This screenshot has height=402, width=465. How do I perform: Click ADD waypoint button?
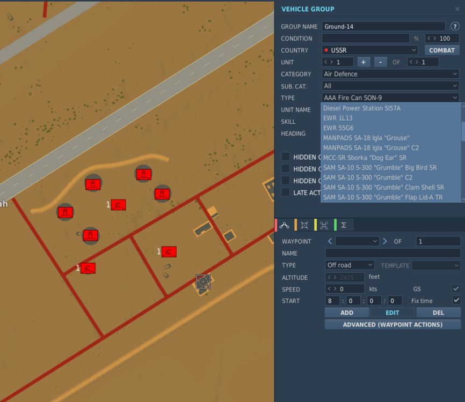tap(347, 312)
